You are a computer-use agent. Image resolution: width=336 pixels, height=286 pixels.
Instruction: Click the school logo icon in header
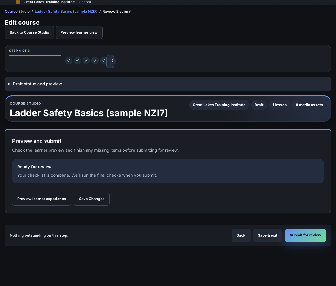pos(18,2)
